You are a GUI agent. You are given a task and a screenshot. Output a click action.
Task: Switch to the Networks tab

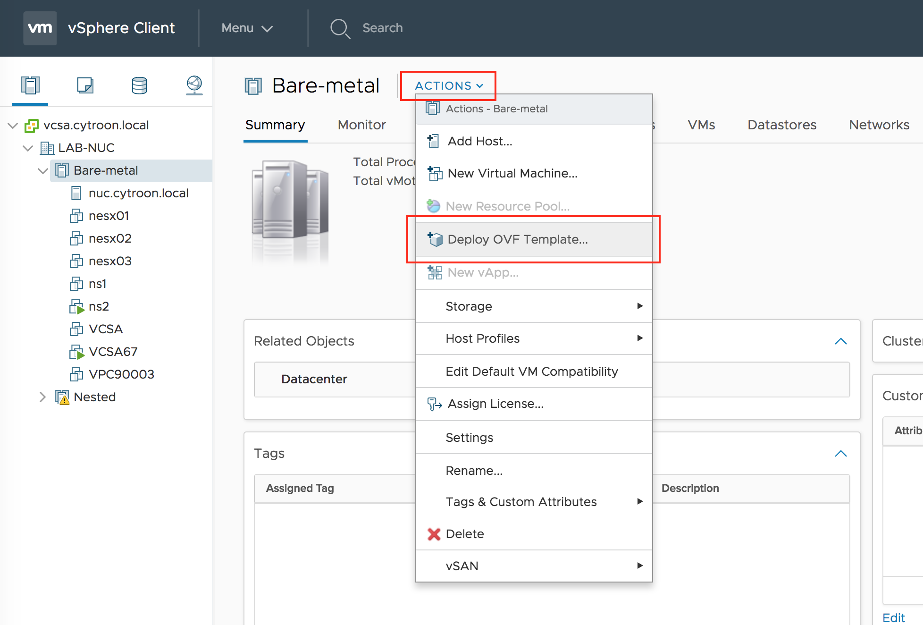[x=879, y=125]
